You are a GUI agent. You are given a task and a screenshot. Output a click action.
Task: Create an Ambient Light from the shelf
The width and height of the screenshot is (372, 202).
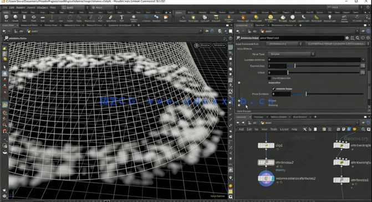pyautogui.click(x=329, y=18)
